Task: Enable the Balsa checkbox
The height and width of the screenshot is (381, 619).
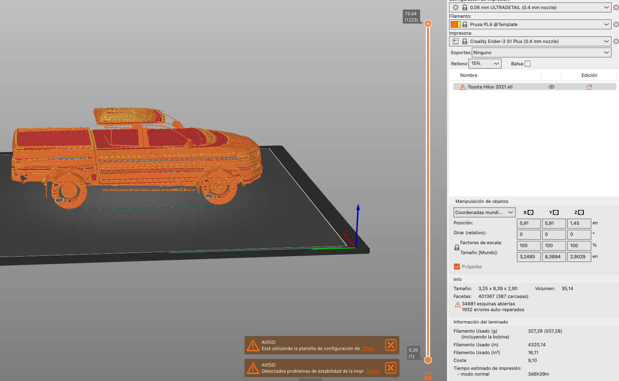Action: pos(528,64)
